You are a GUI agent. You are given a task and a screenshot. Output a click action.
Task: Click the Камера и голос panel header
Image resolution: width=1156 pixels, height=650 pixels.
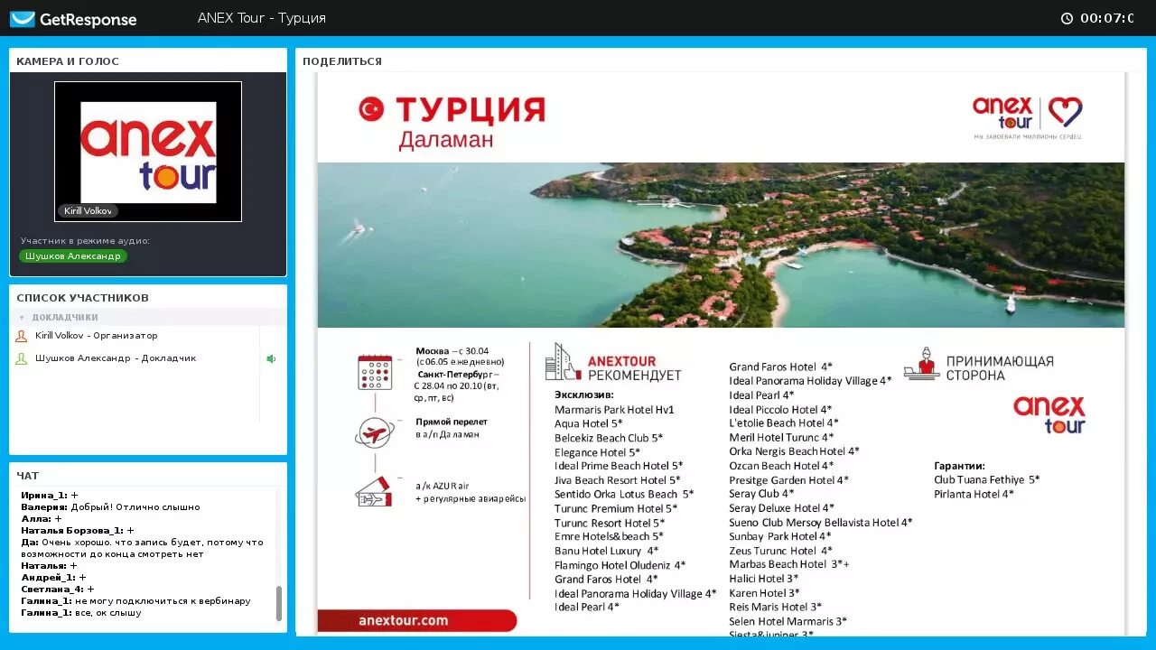tap(68, 61)
